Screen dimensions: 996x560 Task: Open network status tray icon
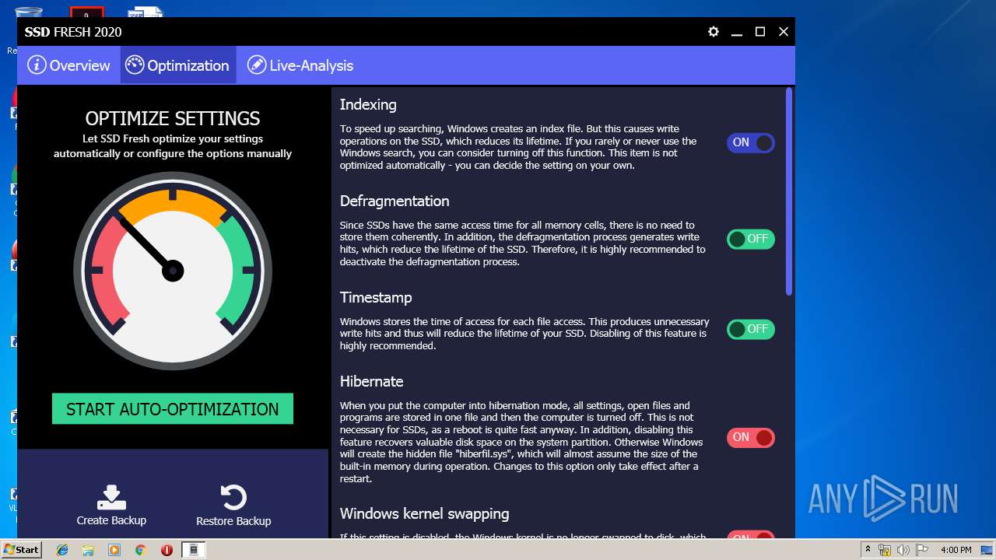885,550
